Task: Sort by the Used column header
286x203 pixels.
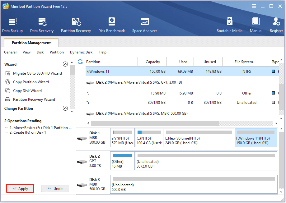Action: (x=180, y=62)
